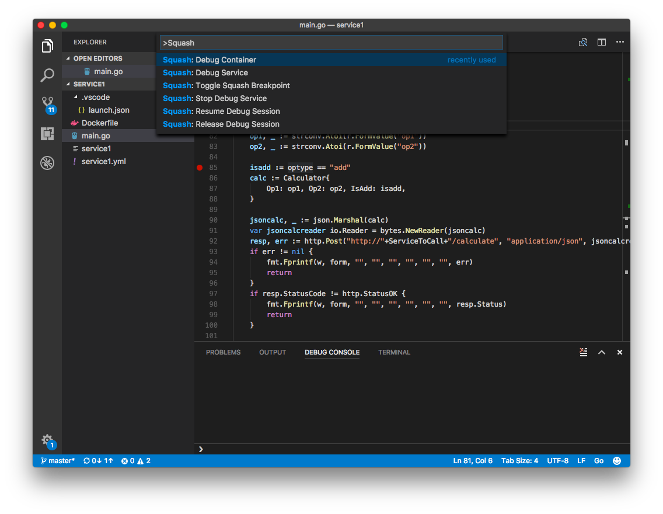Open the service1 file in explorer
The height and width of the screenshot is (514, 663).
(96, 148)
